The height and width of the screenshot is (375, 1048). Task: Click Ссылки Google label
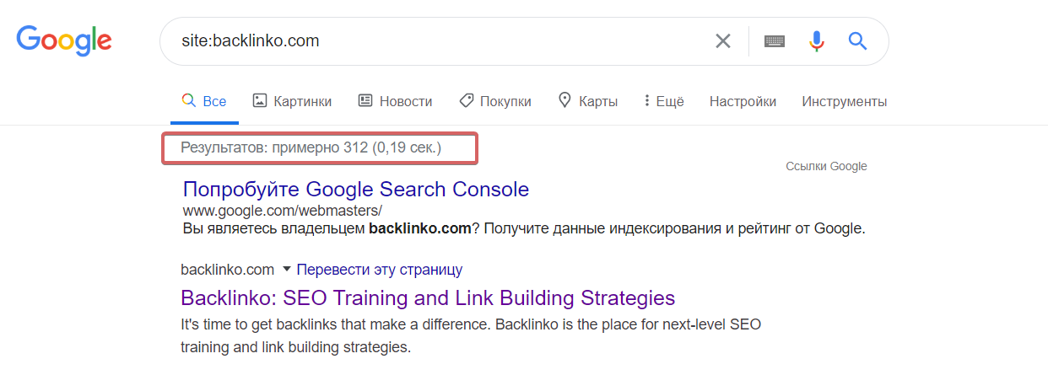[x=826, y=166]
